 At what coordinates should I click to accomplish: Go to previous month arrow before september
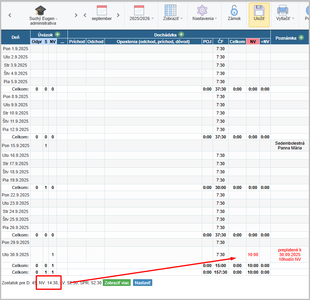85,15
